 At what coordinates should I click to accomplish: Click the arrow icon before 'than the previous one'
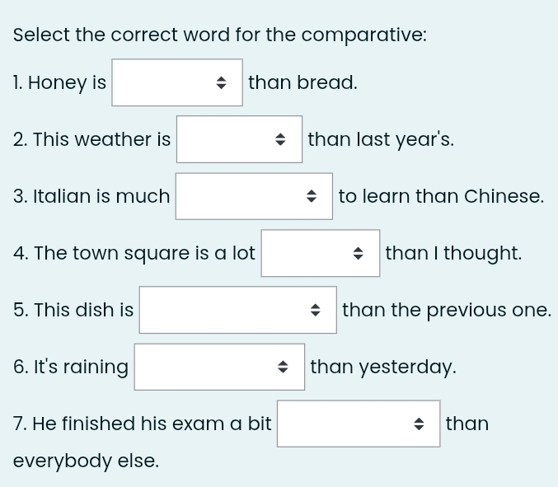coord(315,310)
